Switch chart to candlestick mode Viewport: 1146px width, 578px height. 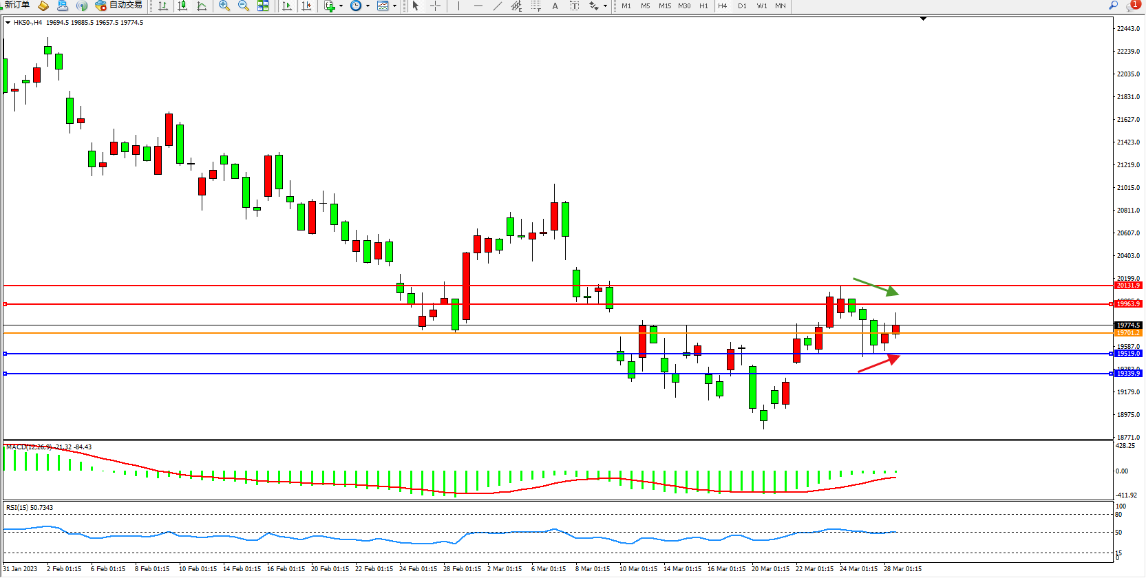pos(182,6)
